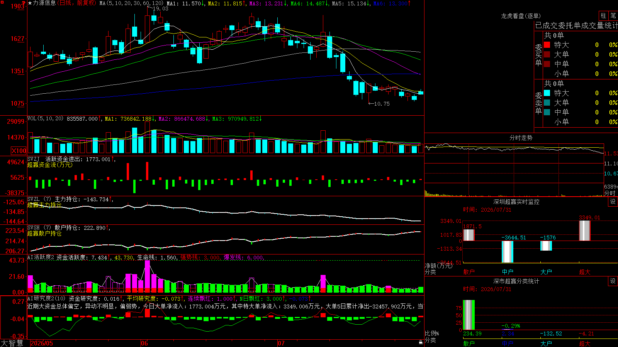Click the 散户 bar in 深圳超赢实时监控

[x=469, y=235]
